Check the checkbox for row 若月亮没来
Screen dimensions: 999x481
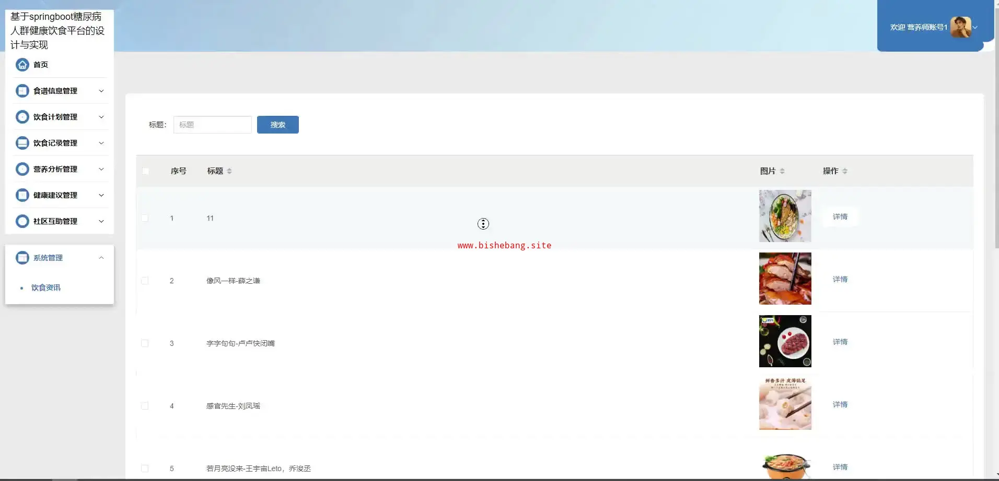(x=145, y=468)
